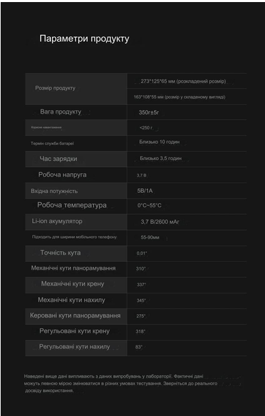Click the 'Час зарядки' label
This screenshot has width=265, height=416.
(58, 159)
